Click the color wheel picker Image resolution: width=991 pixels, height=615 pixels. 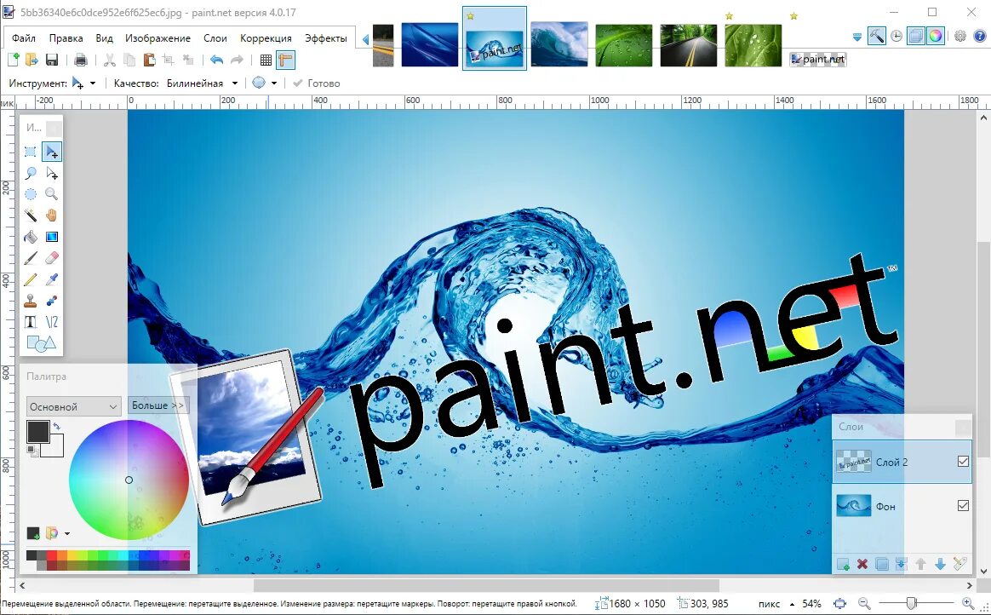click(129, 480)
